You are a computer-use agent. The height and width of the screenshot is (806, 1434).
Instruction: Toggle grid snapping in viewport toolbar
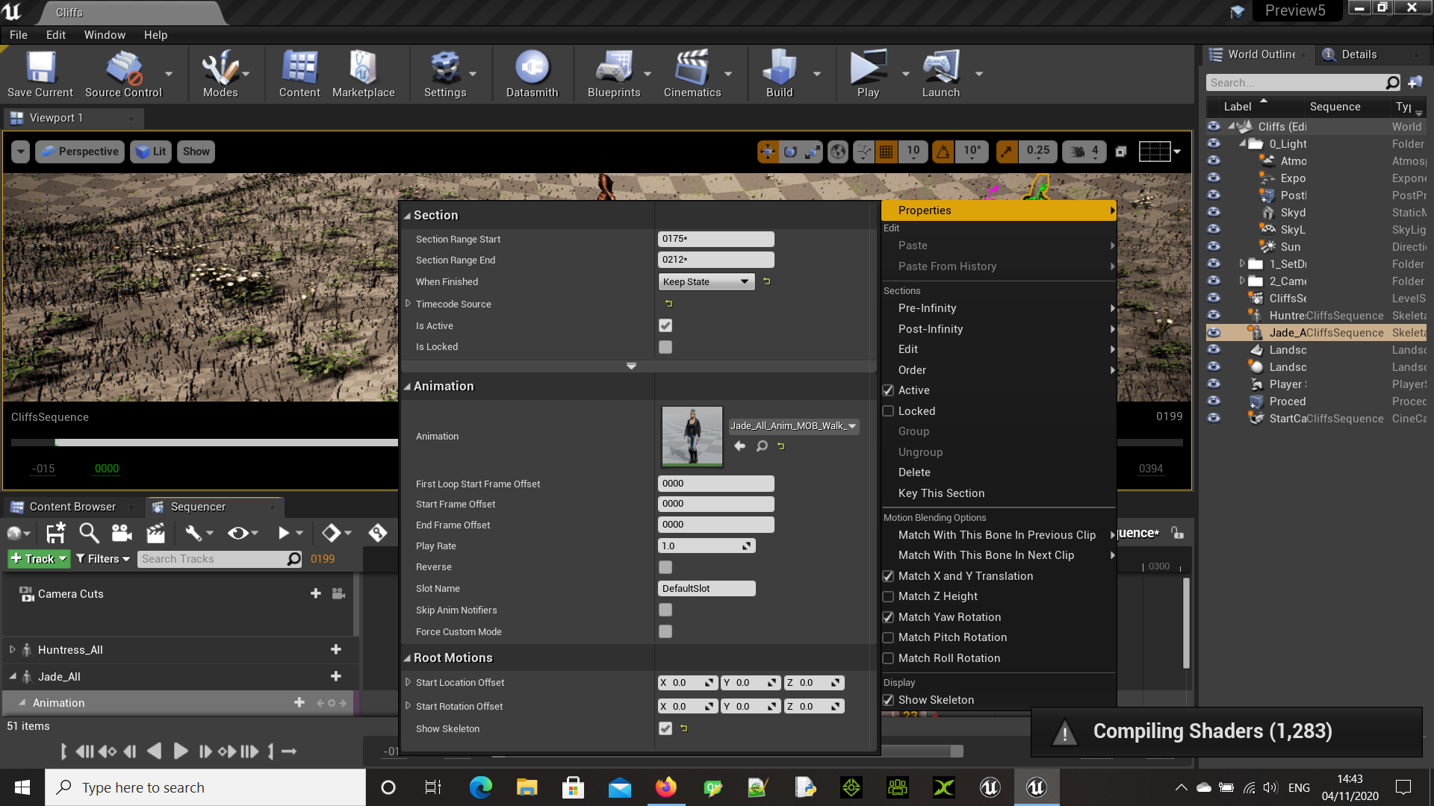(886, 152)
